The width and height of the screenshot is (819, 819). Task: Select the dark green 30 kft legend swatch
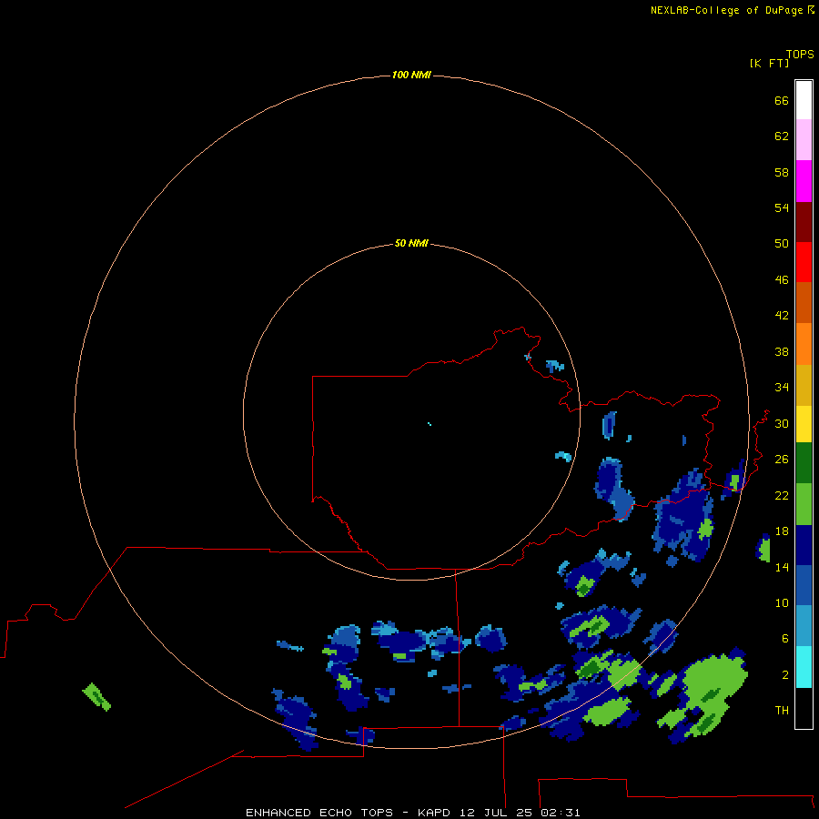coord(804,463)
